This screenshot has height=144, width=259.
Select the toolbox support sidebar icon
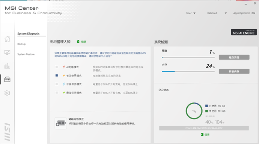pyautogui.click(x=7, y=79)
